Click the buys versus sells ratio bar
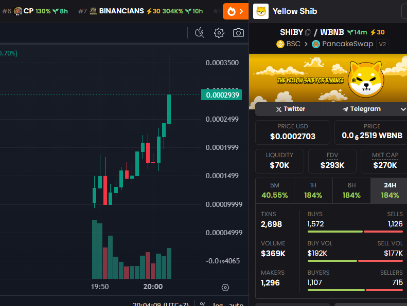 click(355, 232)
